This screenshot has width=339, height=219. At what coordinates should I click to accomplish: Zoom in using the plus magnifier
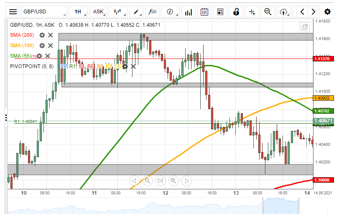coord(173,181)
